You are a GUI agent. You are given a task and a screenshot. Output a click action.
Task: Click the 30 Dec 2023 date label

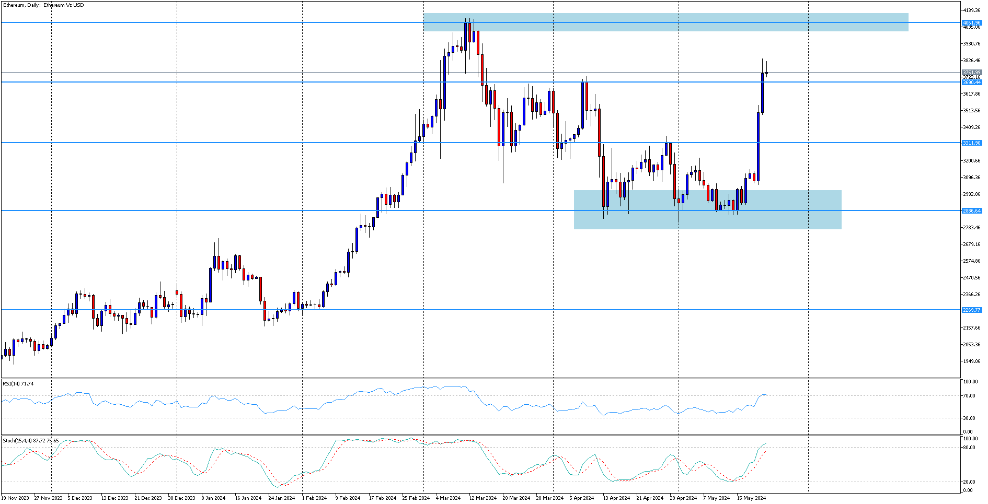coord(181,498)
